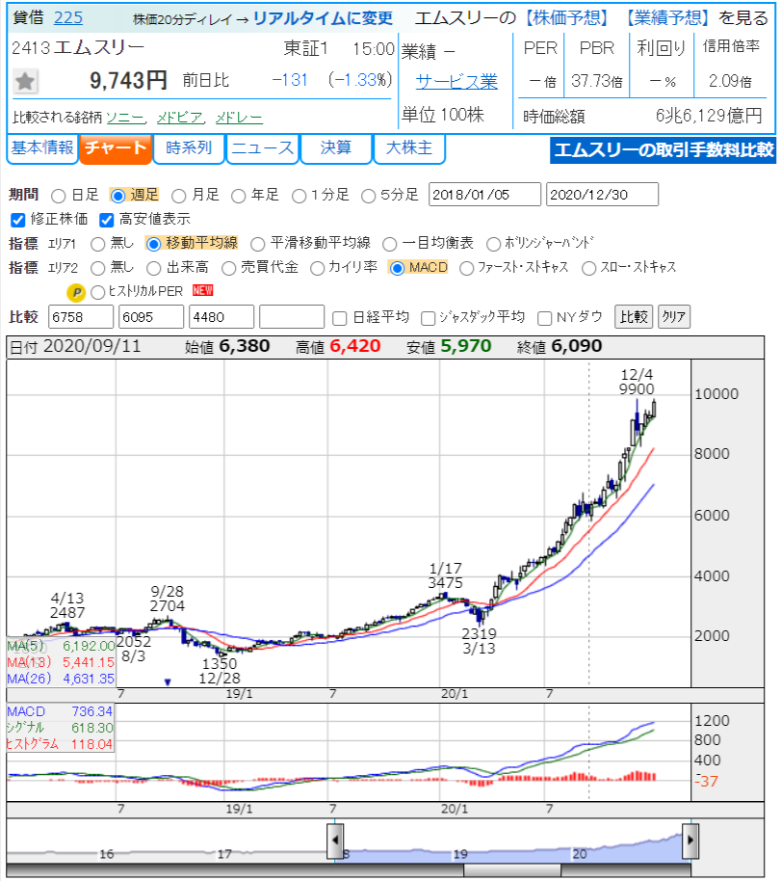Click the 12/4 9900 high label
This screenshot has height=881, width=781.
[x=637, y=382]
